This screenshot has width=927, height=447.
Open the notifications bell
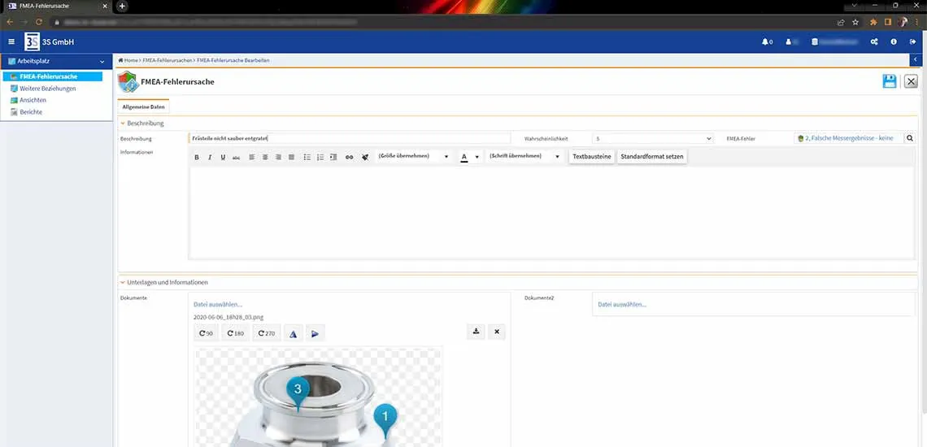click(767, 42)
